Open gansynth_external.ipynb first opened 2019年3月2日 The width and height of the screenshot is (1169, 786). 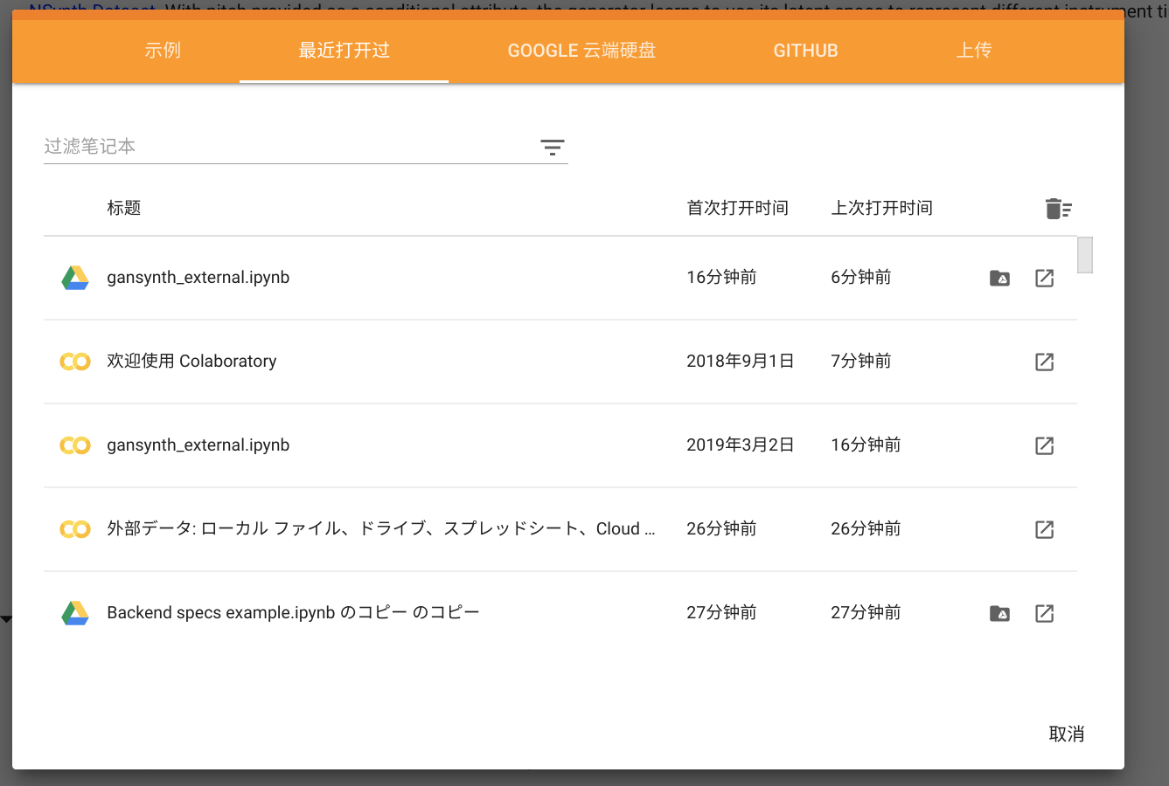(x=198, y=445)
